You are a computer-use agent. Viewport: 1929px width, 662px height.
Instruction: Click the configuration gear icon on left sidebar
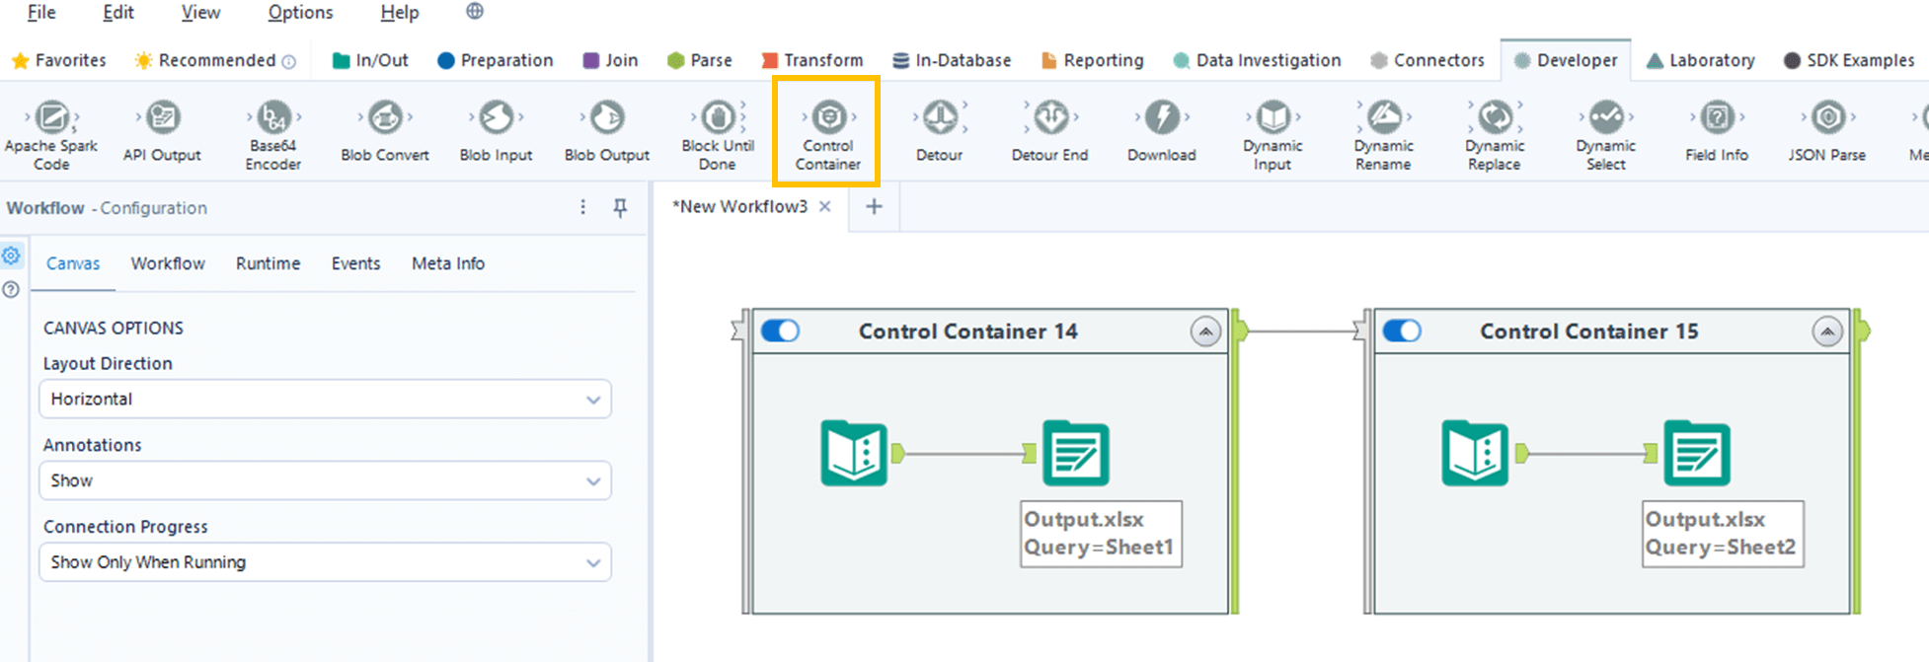[x=11, y=256]
